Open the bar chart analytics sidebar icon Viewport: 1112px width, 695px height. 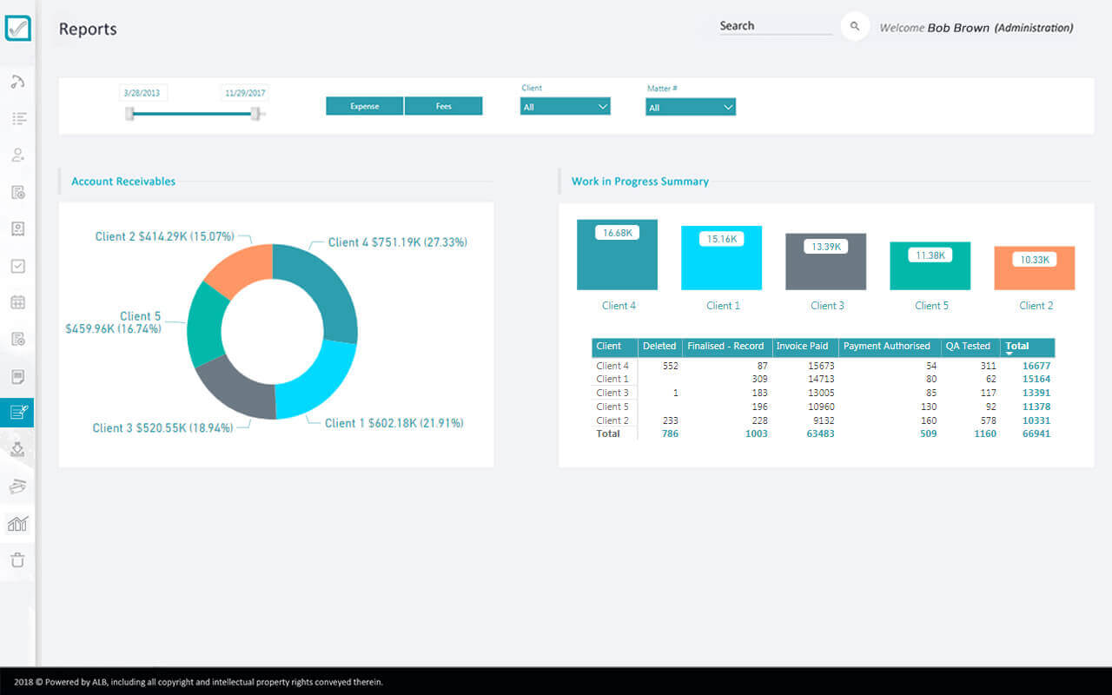[x=17, y=523]
